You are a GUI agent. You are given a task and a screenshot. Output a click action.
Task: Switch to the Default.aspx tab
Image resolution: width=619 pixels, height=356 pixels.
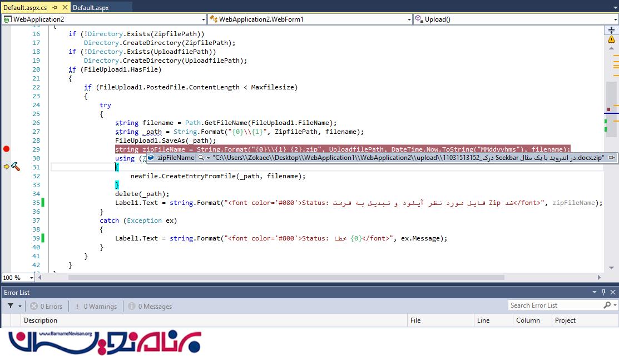(91, 8)
